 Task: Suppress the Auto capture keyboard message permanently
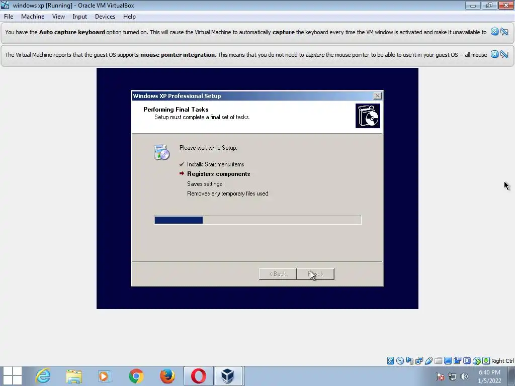pyautogui.click(x=504, y=32)
